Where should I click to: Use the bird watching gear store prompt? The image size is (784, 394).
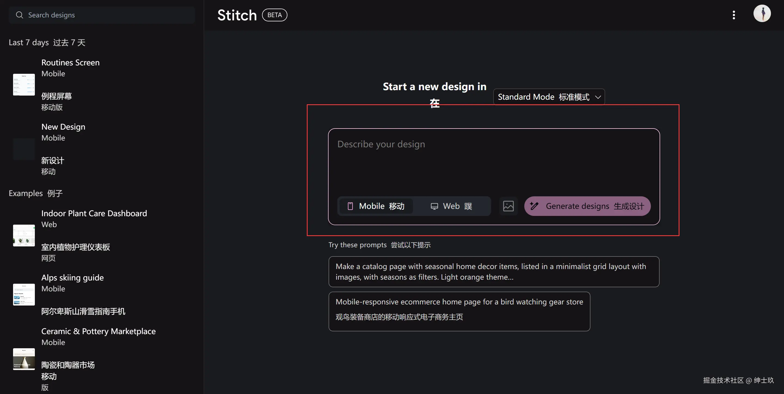[x=459, y=311]
